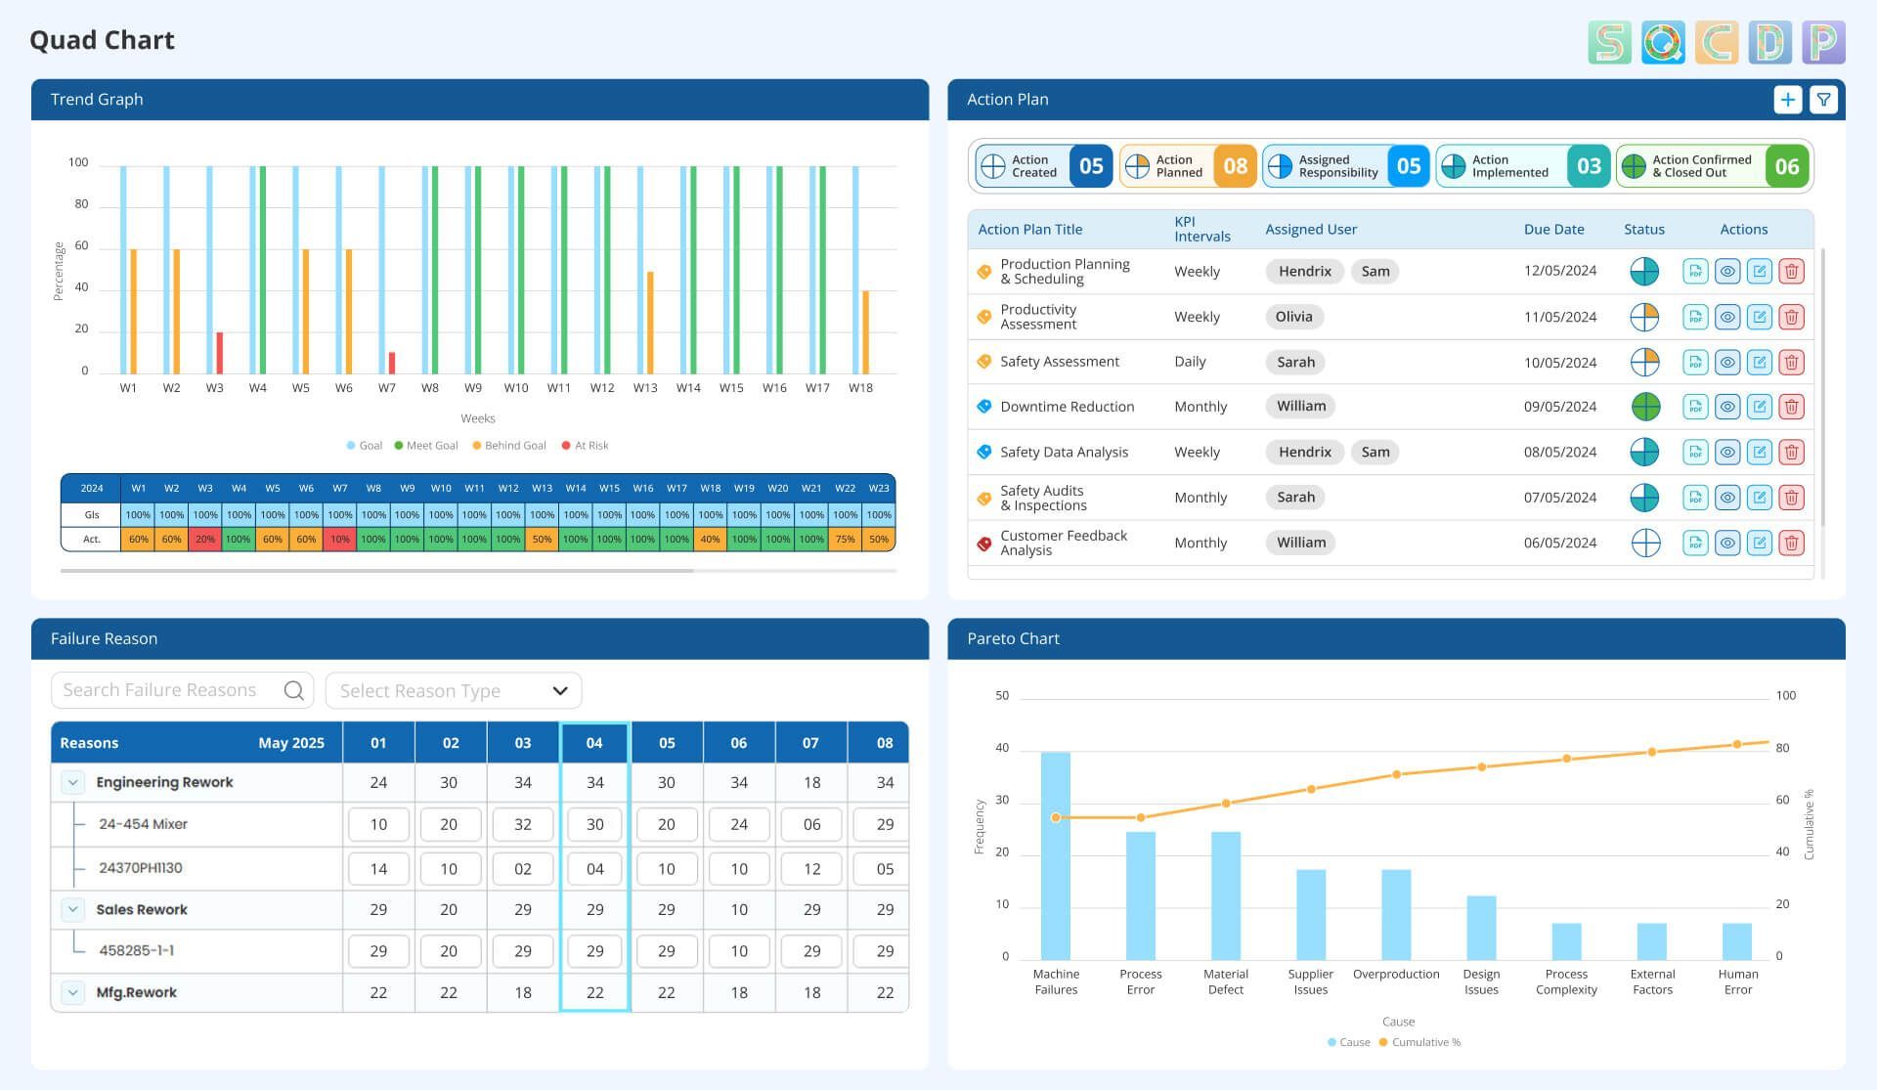The image size is (1877, 1090).
Task: Click the Action Plan Title column header
Action: [x=1030, y=229]
